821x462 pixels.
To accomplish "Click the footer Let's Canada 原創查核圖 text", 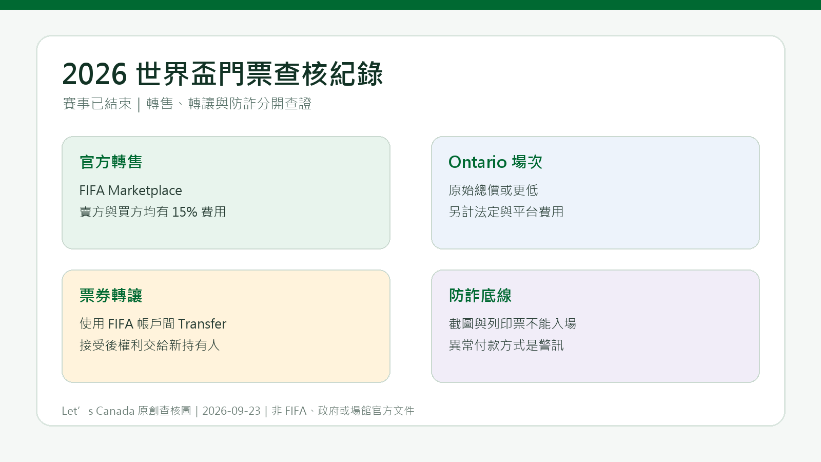I will pyautogui.click(x=126, y=411).
